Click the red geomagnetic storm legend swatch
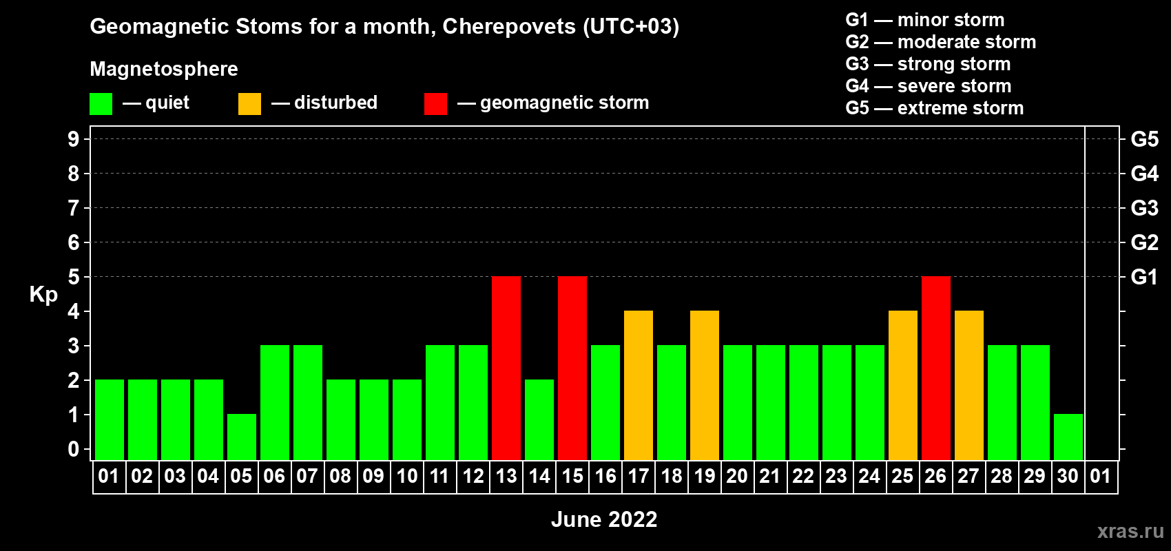This screenshot has height=551, width=1171. click(436, 104)
